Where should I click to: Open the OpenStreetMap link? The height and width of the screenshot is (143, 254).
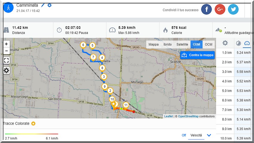[x=188, y=116]
